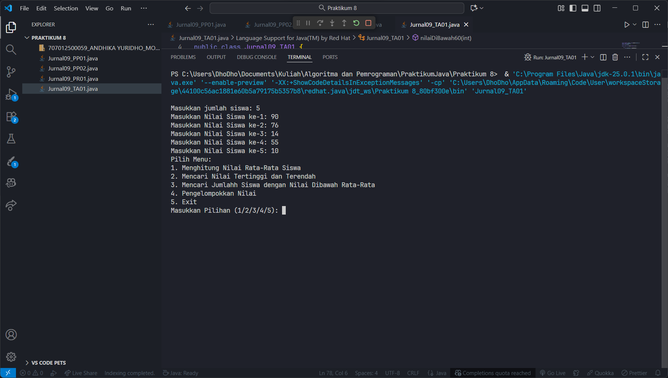Maximize the terminal panel size

[x=645, y=57]
